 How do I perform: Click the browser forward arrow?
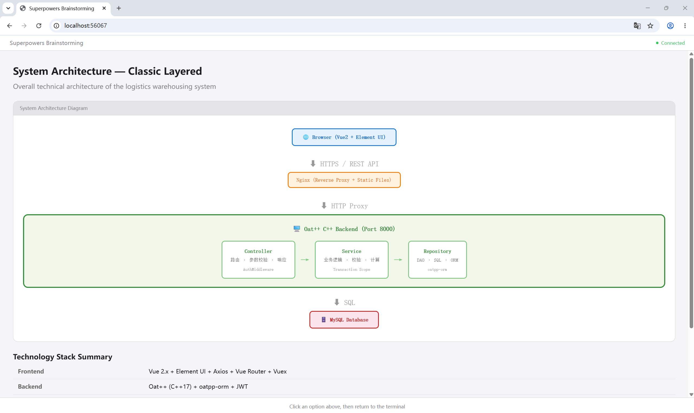(x=24, y=26)
